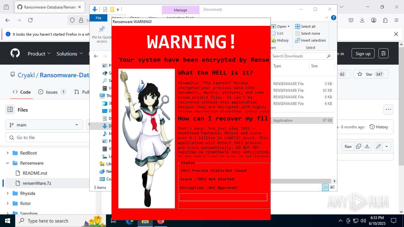Open Firefox account profile icon
Image resolution: width=404 pixels, height=227 pixels.
click(x=374, y=20)
